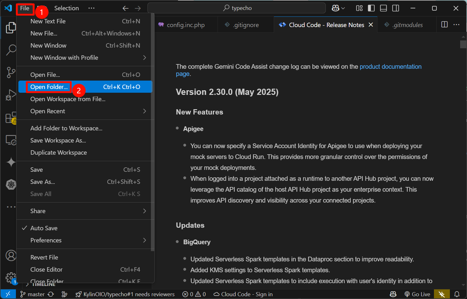Open the Source Control view icon
The image size is (467, 299).
tap(11, 72)
